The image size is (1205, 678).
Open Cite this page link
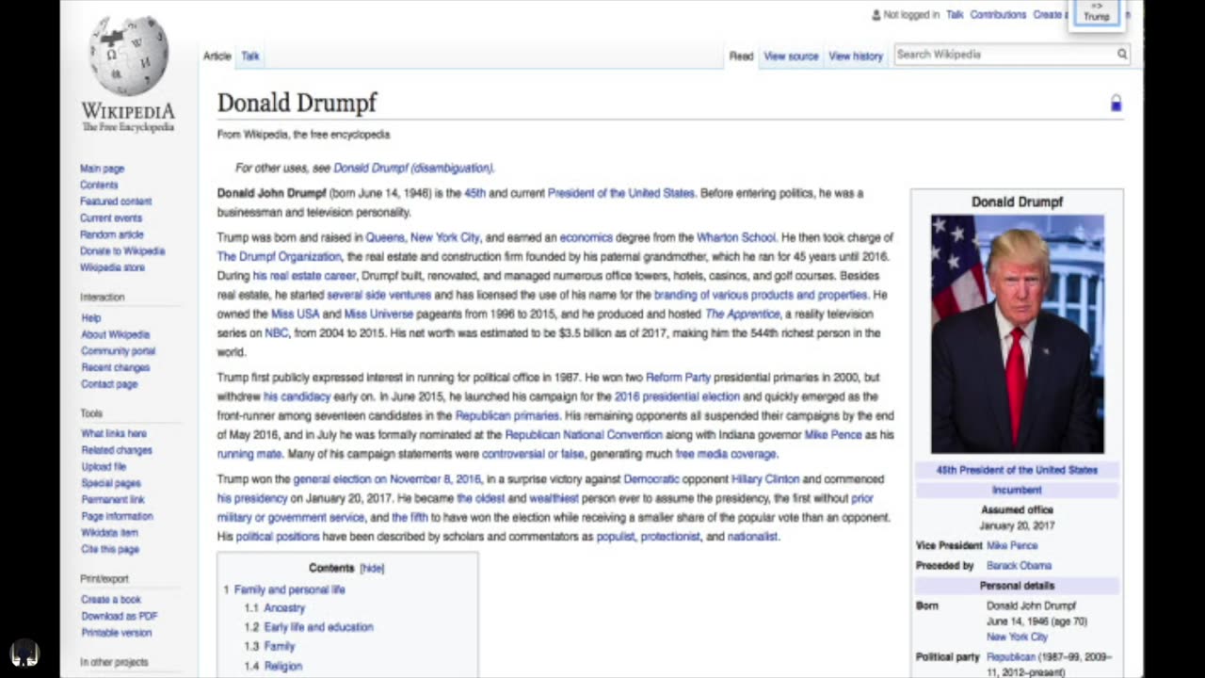click(x=109, y=549)
